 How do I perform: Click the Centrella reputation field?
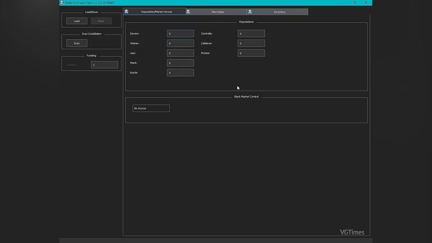pyautogui.click(x=251, y=34)
